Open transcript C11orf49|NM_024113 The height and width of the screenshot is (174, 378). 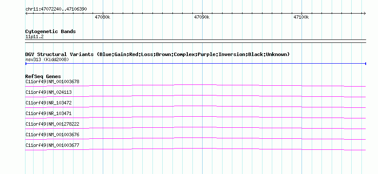(48, 92)
